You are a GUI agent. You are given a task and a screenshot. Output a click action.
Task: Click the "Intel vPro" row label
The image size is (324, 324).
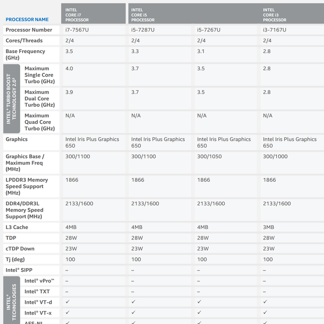coord(39,281)
